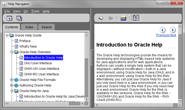Expand the Oracle Help File Formats node
Viewport: 185px width, 110px height.
[12, 80]
